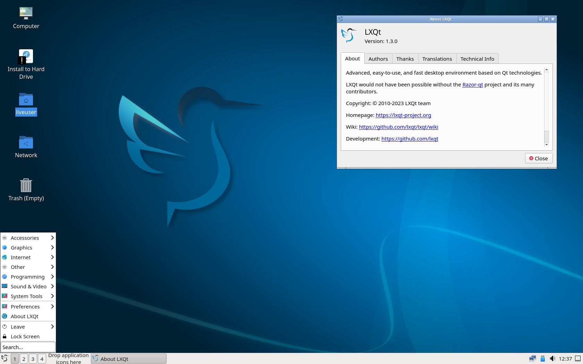Click the show desktop icon in panel
The height and width of the screenshot is (364, 583).
[x=578, y=358]
